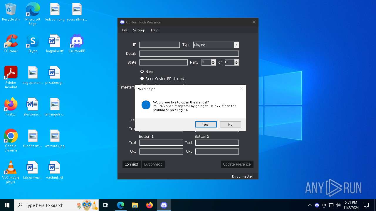Image resolution: width=376 pixels, height=211 pixels.
Task: Open Task View on the taskbar
Action: pyautogui.click(x=106, y=205)
